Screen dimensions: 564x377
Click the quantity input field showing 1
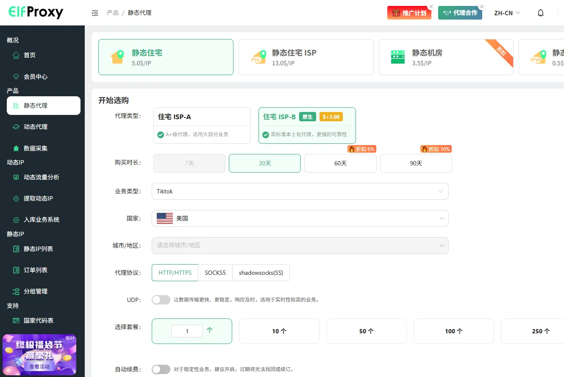click(187, 331)
